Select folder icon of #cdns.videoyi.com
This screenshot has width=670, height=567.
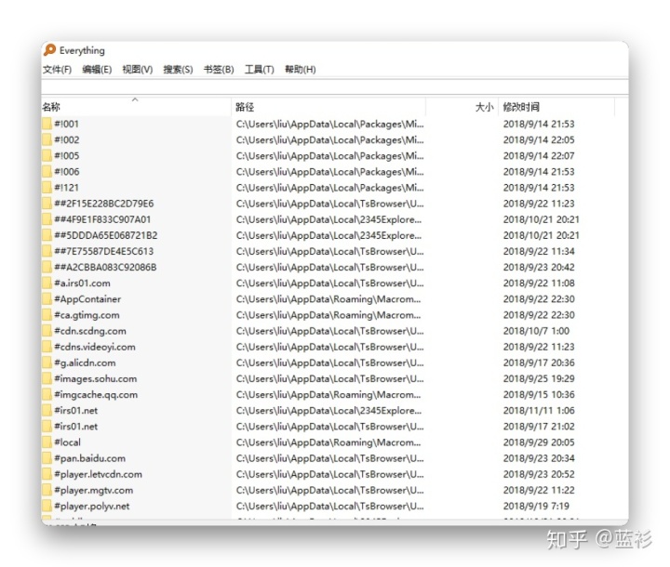[x=47, y=347]
